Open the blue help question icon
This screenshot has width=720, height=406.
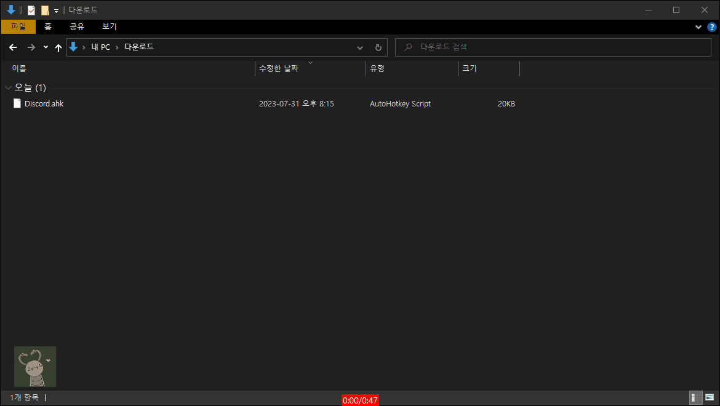click(x=712, y=27)
